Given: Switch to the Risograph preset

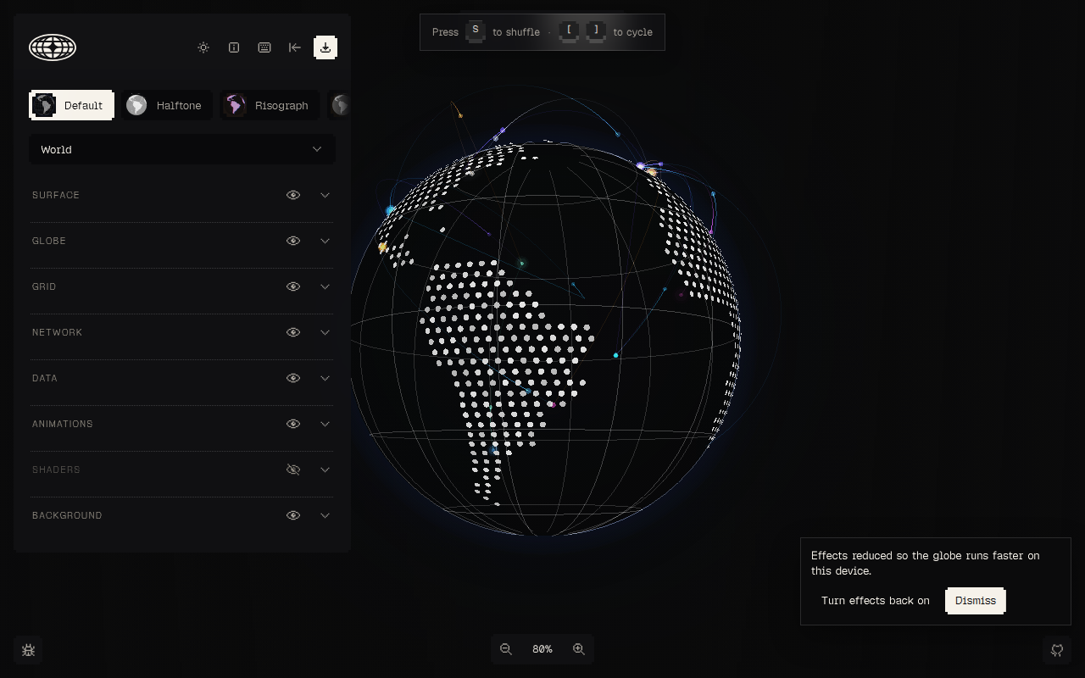Looking at the screenshot, I should 270,105.
